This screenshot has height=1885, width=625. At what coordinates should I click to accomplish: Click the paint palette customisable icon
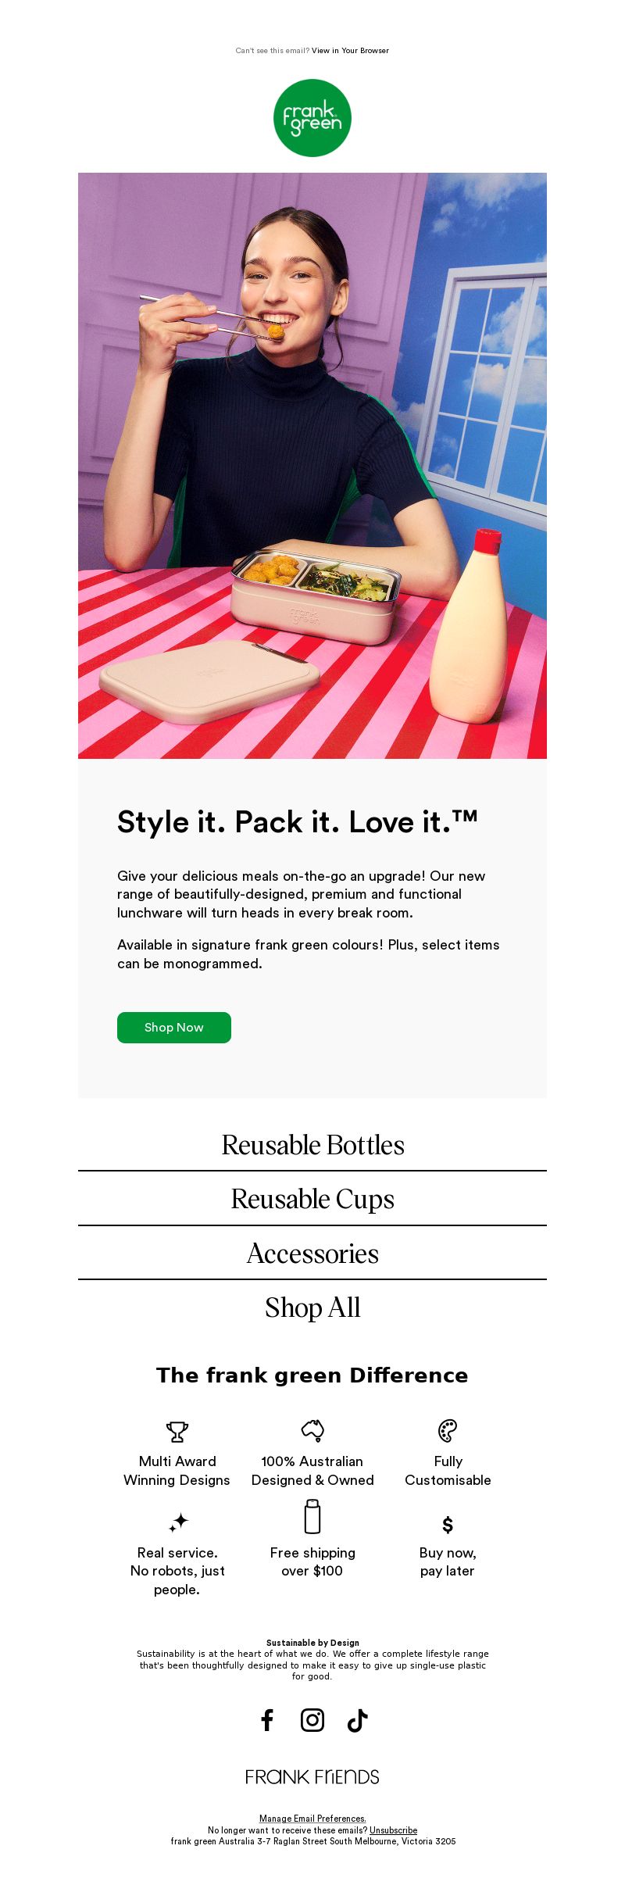[448, 1430]
